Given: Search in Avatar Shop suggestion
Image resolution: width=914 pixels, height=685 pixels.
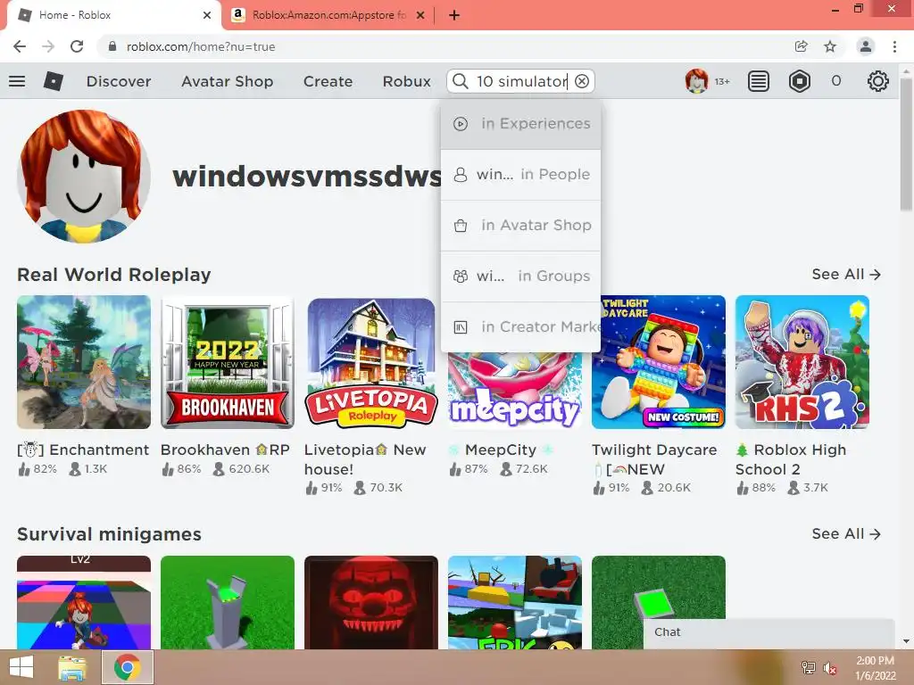Looking at the screenshot, I should coord(520,225).
